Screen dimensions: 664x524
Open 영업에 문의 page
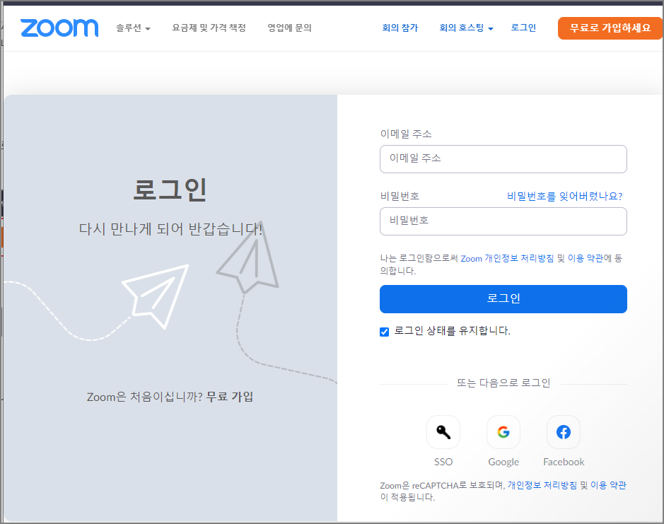pos(290,28)
